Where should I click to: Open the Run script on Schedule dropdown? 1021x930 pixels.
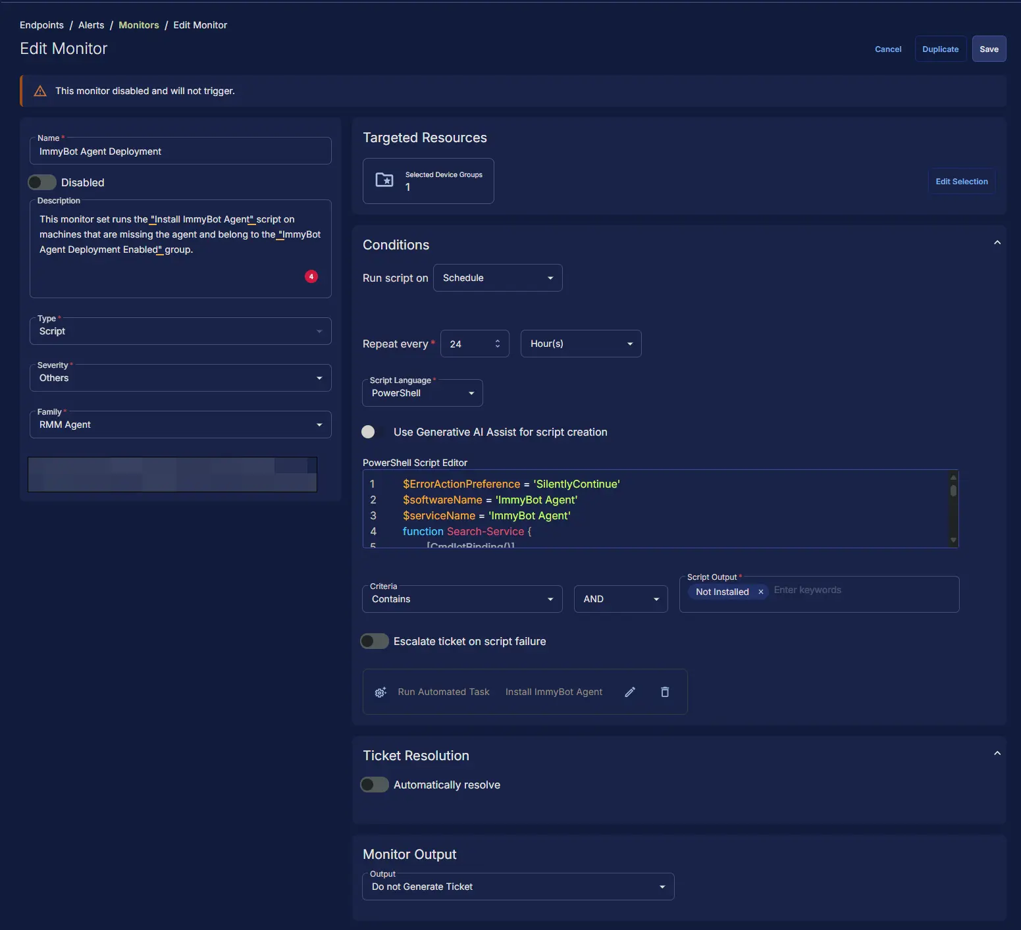click(498, 278)
